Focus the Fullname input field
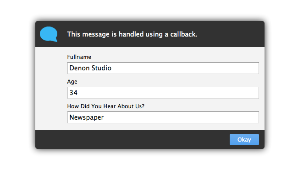The image size is (298, 169). point(163,68)
